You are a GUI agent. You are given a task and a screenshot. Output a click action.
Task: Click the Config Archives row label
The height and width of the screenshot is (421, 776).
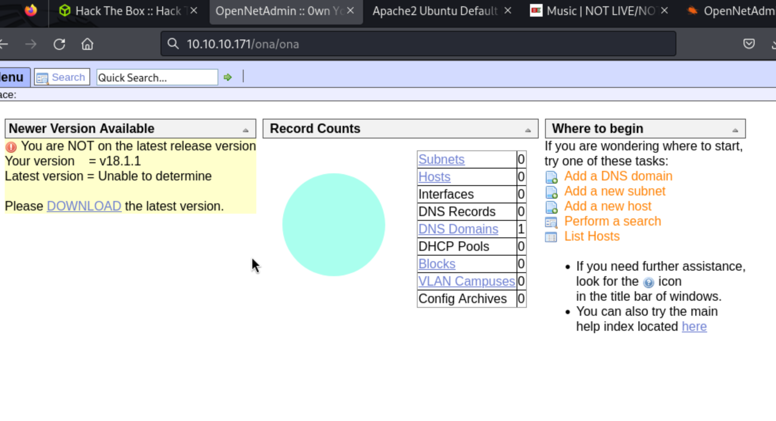point(462,299)
